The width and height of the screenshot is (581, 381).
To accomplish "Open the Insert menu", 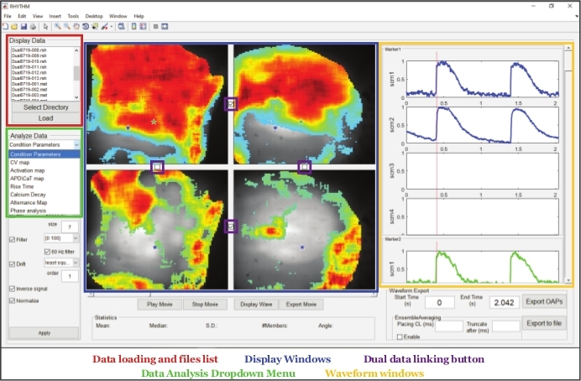I will click(x=55, y=16).
